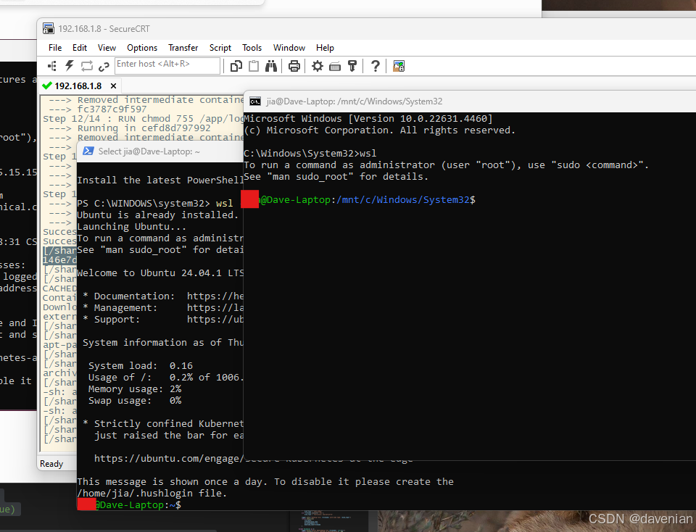Click the 'Install the latest PowerShell' line
This screenshot has height=532, width=696.
(160, 180)
